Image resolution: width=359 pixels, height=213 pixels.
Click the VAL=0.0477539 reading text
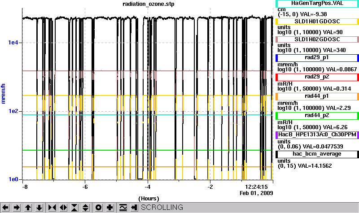tap(323, 147)
